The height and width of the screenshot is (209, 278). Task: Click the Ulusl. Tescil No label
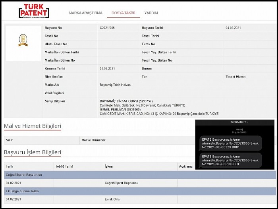click(56, 44)
